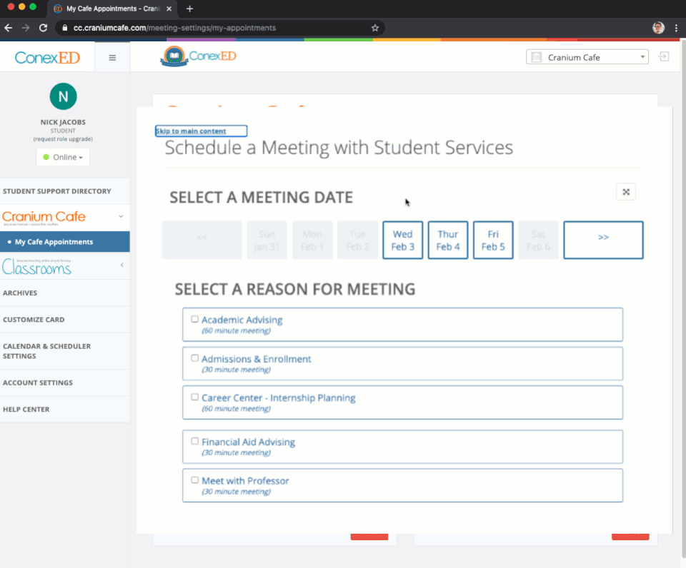Click Career Center - Internship Planning label
This screenshot has width=686, height=568.
278,397
